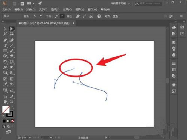Select the Magic Wand tool
This screenshot has width=187, height=140.
[x=5, y=34]
